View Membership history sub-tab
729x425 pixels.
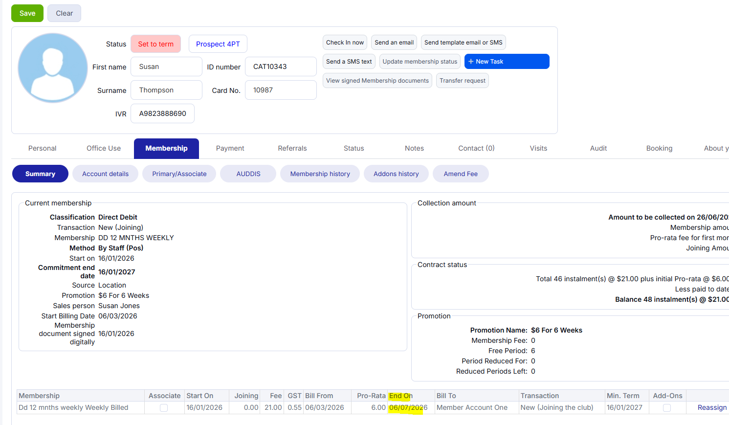pos(320,174)
